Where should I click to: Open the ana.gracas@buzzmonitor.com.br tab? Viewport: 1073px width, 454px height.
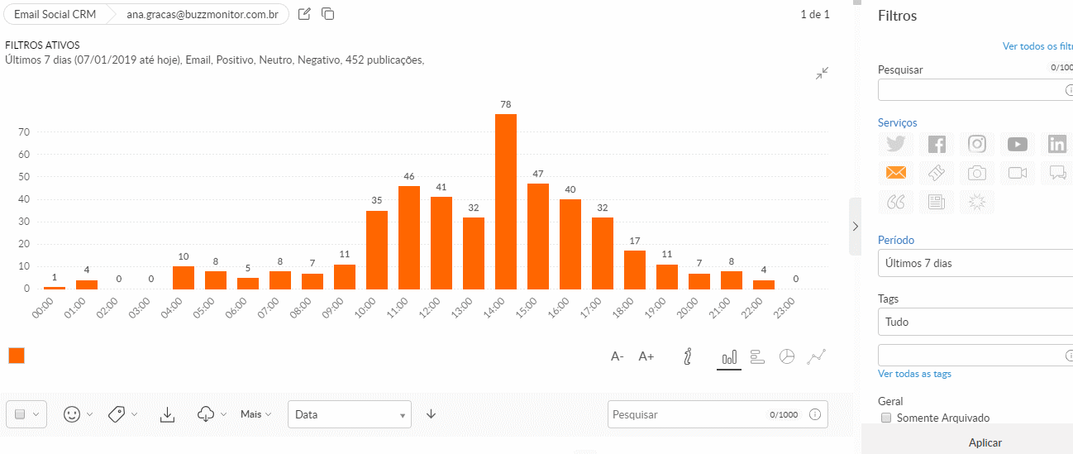point(202,15)
